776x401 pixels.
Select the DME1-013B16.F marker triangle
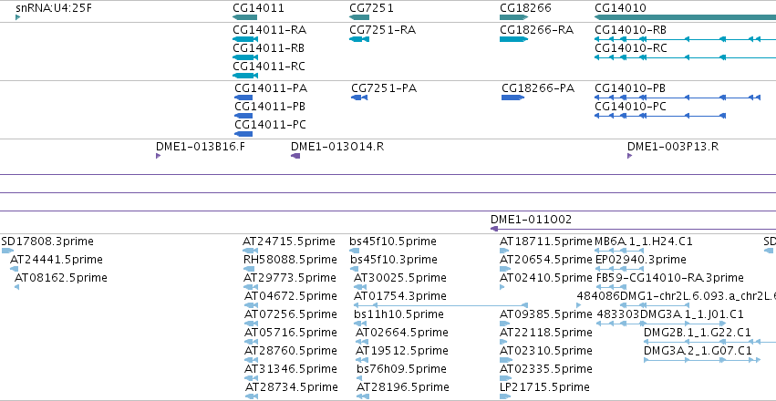[159, 156]
